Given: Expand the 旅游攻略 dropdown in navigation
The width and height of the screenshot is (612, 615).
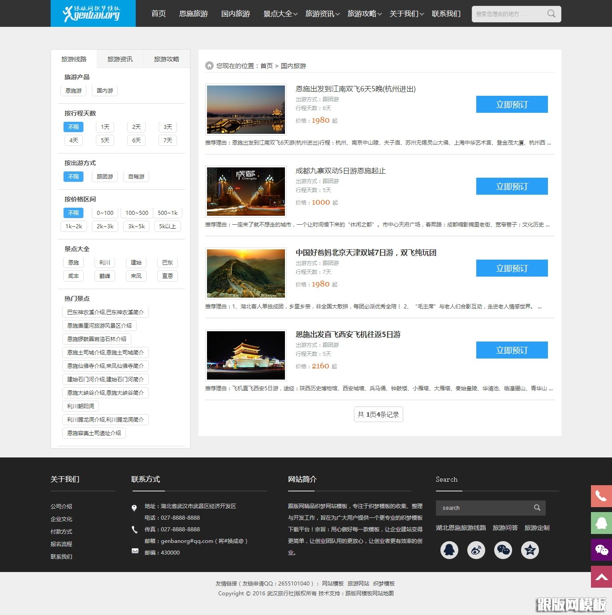Looking at the screenshot, I should click(x=364, y=14).
